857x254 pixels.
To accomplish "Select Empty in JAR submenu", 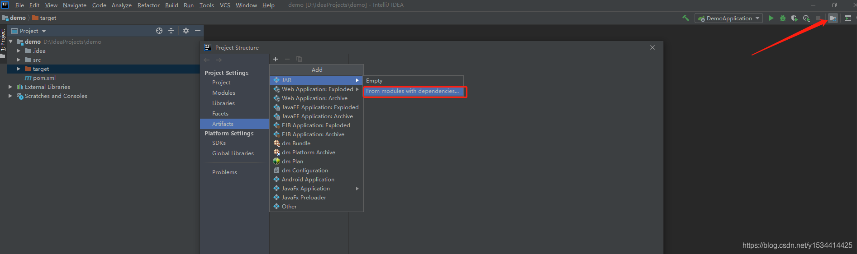I will point(414,81).
